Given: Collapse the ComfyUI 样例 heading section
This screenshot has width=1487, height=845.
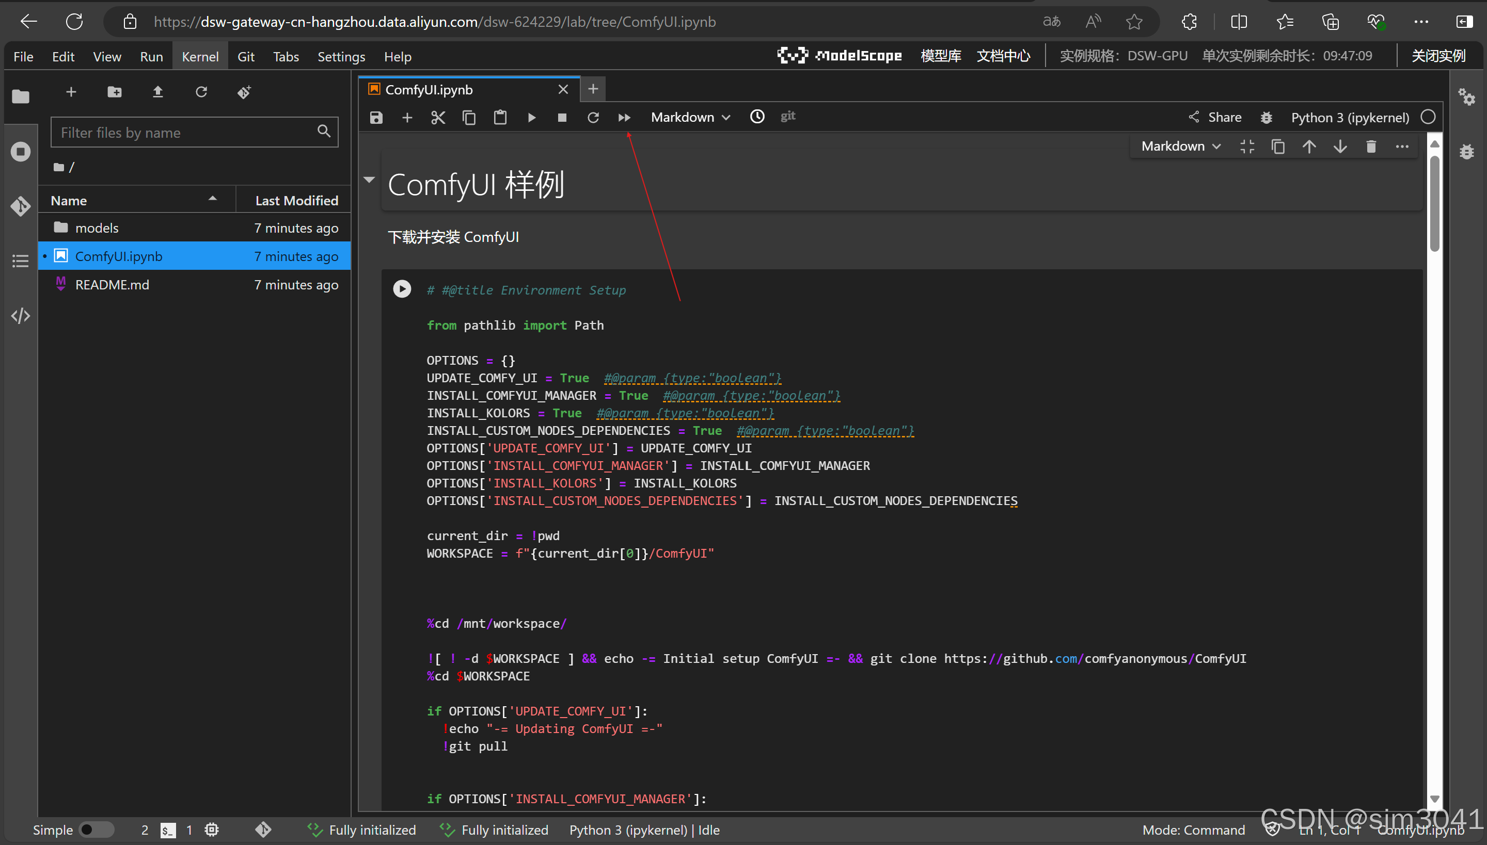Looking at the screenshot, I should pyautogui.click(x=370, y=180).
